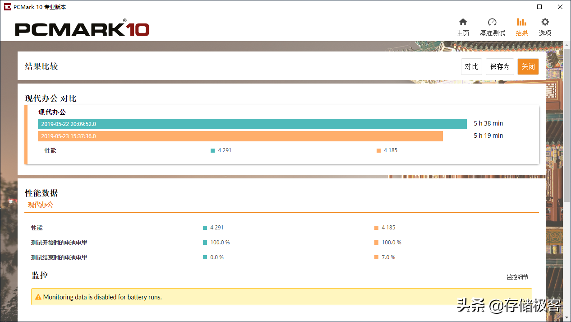The width and height of the screenshot is (571, 322).
Task: Click scrollbar down arrow
Action: coord(567,318)
